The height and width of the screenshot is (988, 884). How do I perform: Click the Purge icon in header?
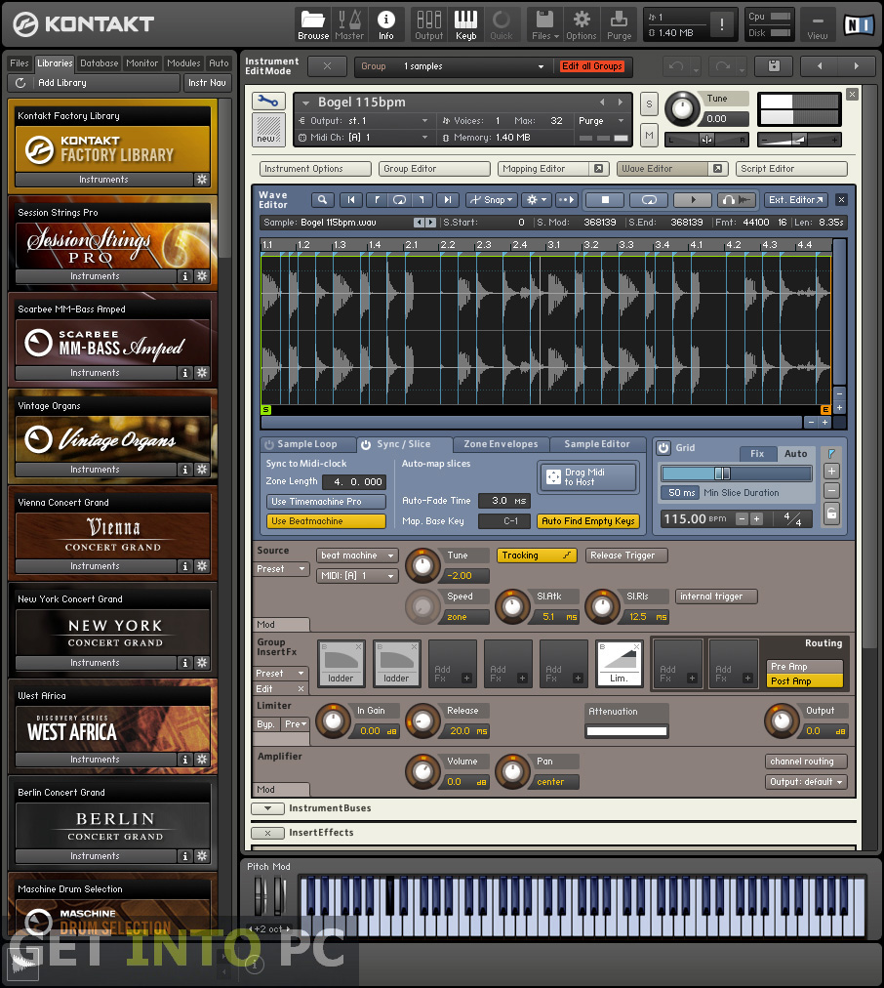point(619,24)
